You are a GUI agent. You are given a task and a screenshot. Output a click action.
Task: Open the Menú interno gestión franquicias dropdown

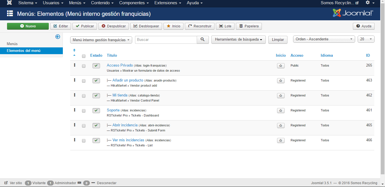[x=101, y=40]
